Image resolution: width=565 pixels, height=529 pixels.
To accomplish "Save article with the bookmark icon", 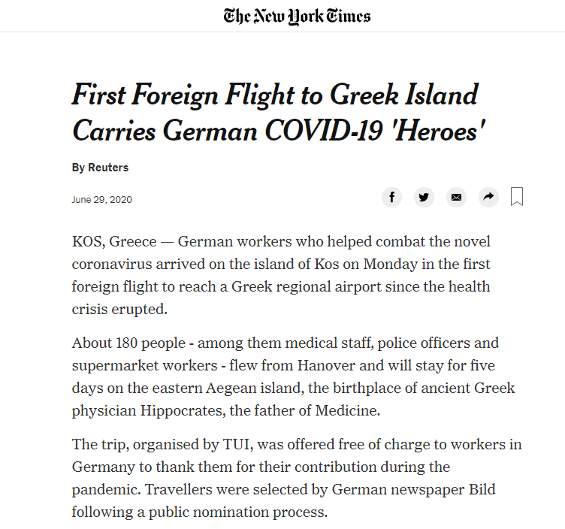I will [517, 196].
